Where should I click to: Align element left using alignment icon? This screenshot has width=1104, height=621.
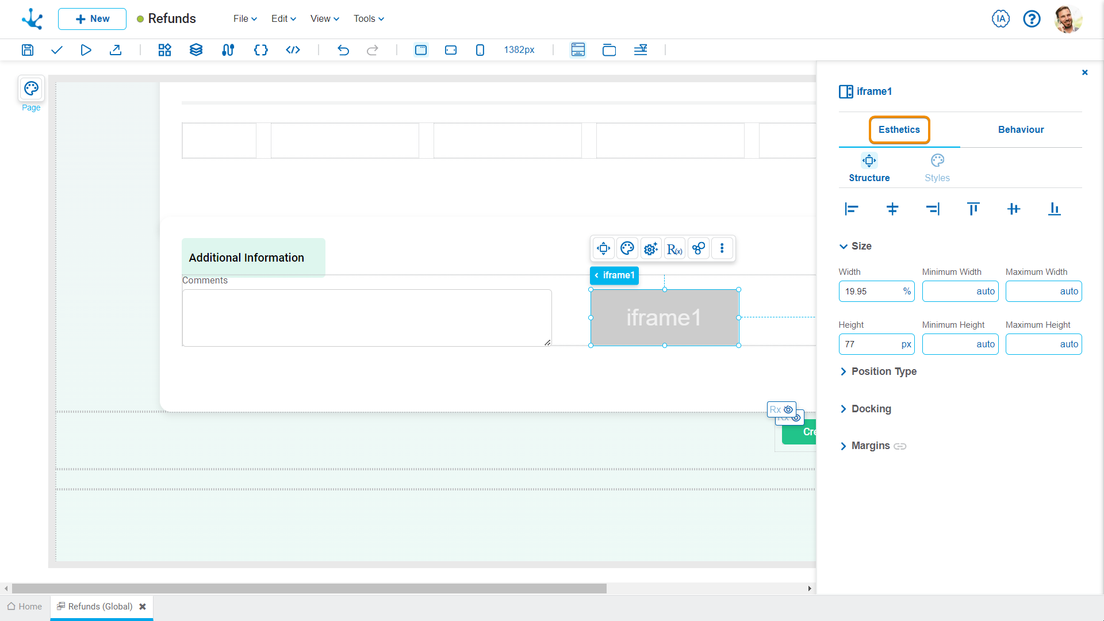click(x=852, y=209)
